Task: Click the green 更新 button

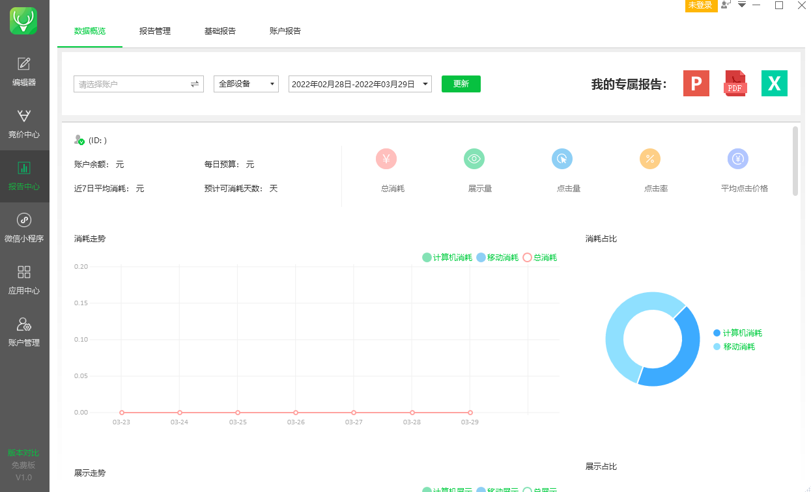Action: (461, 84)
